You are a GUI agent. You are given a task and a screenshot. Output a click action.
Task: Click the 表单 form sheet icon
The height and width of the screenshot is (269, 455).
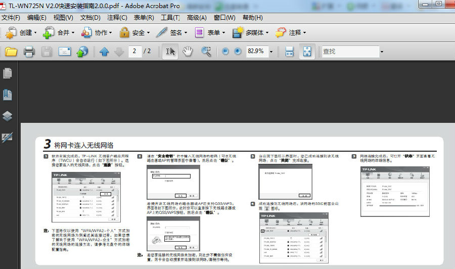[x=199, y=32]
